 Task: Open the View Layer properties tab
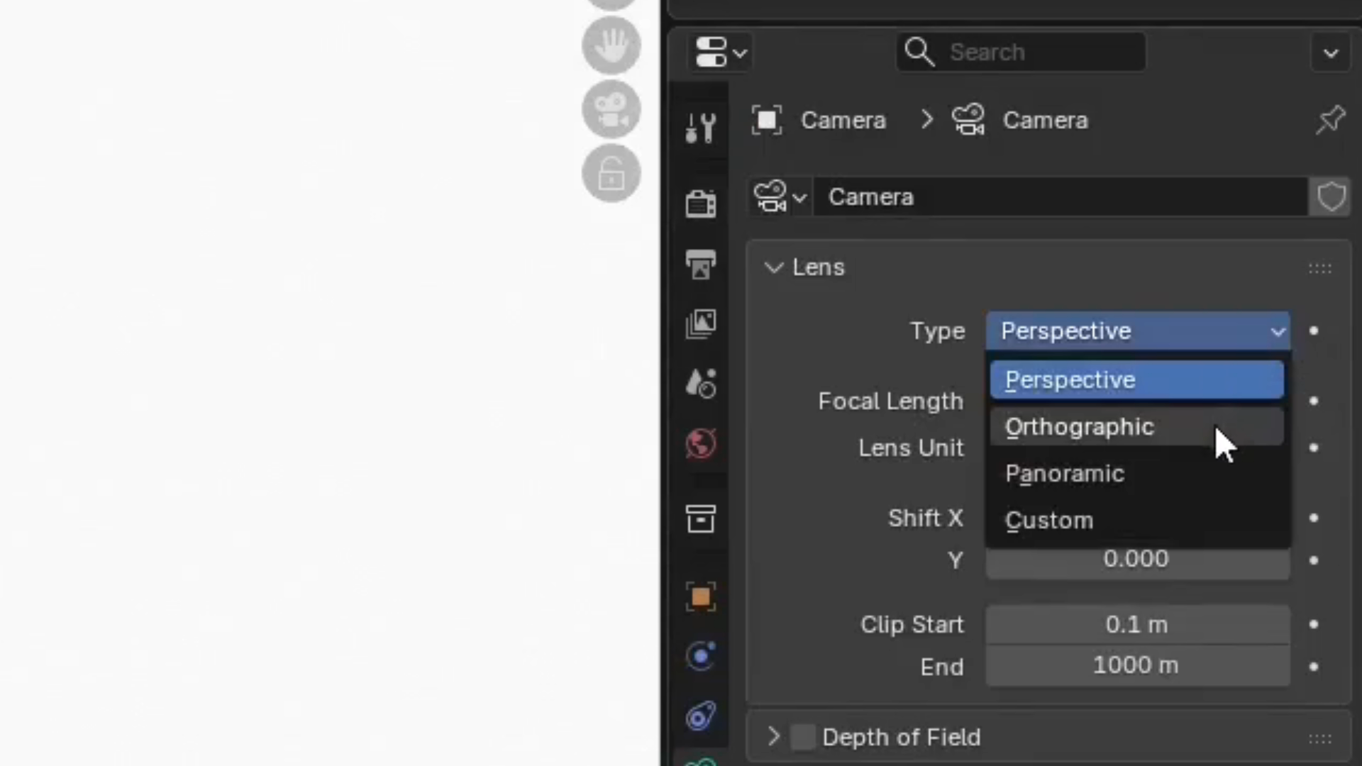(700, 324)
